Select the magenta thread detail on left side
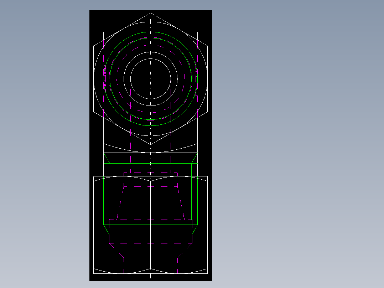384x288 pixels. 105,79
